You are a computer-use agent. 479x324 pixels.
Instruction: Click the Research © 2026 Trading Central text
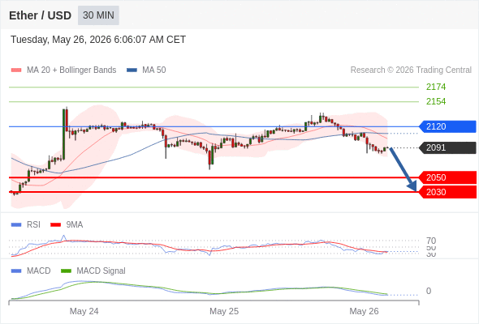coord(411,70)
